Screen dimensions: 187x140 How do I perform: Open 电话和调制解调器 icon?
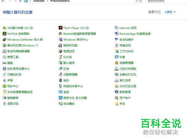4,51
